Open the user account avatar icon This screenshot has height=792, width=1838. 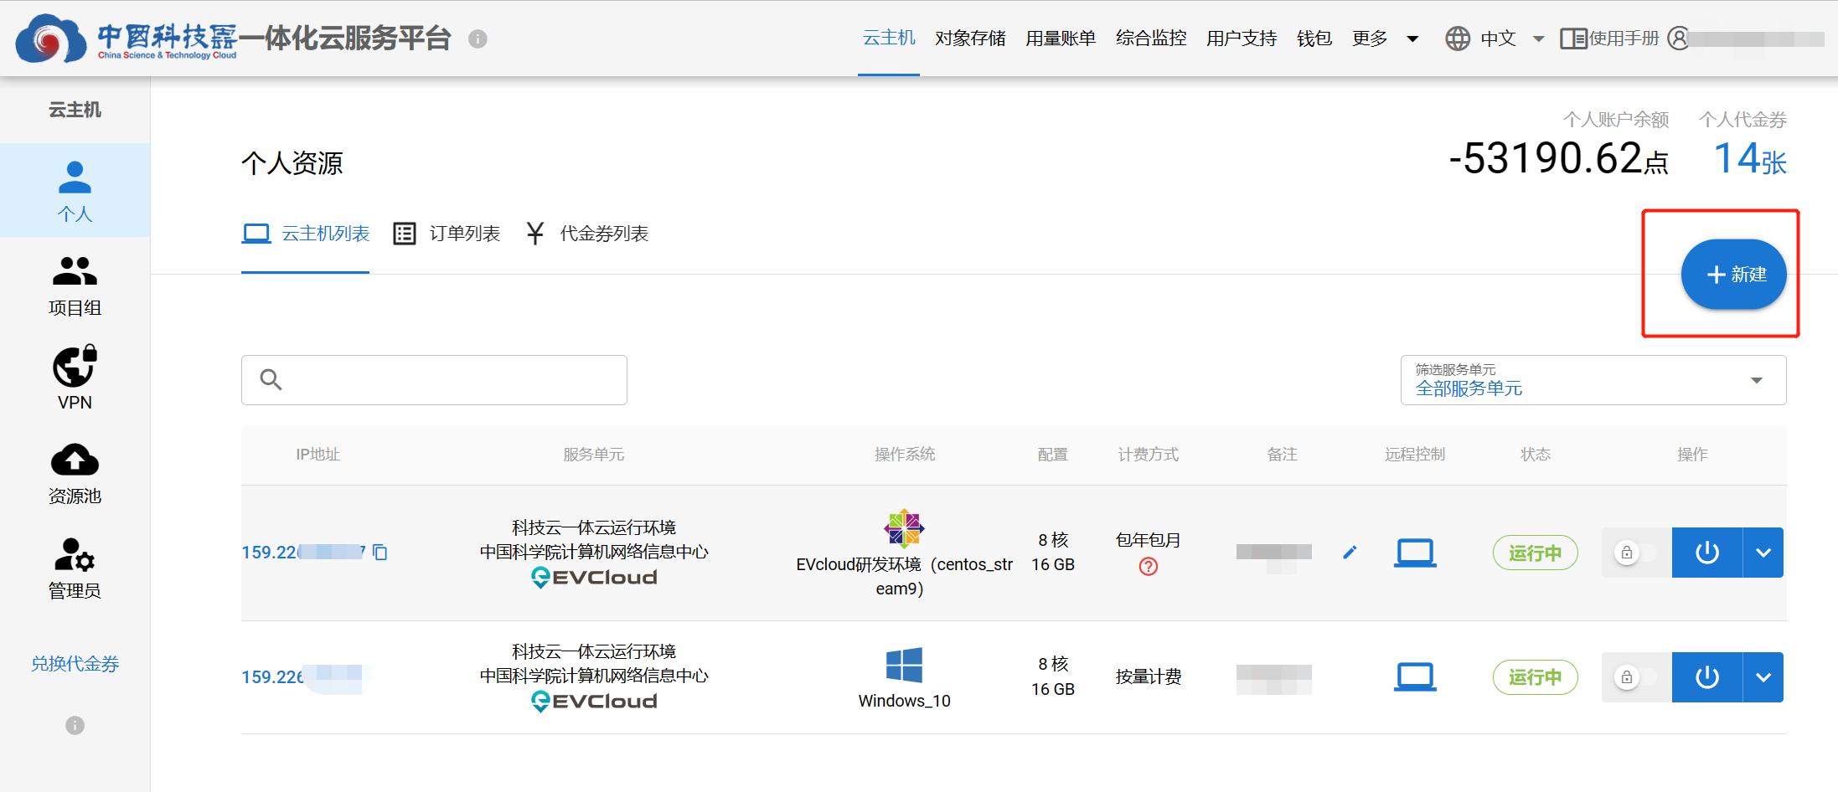[x=1679, y=39]
